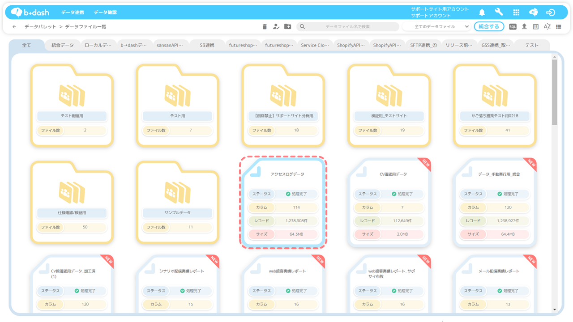
Task: Click the データパレット breadcrumb link
Action: 40,27
